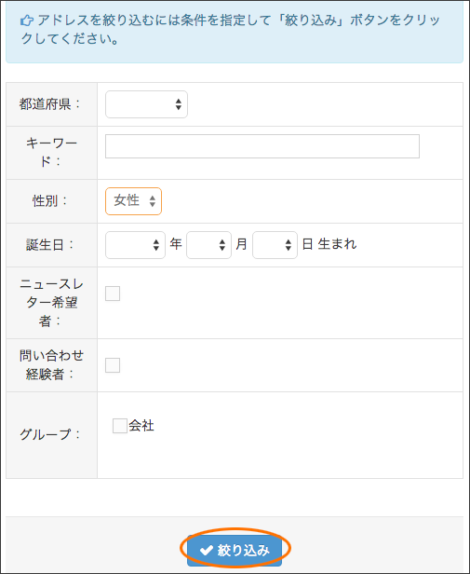Focus the キーワード text input field
The image size is (470, 574).
262,146
